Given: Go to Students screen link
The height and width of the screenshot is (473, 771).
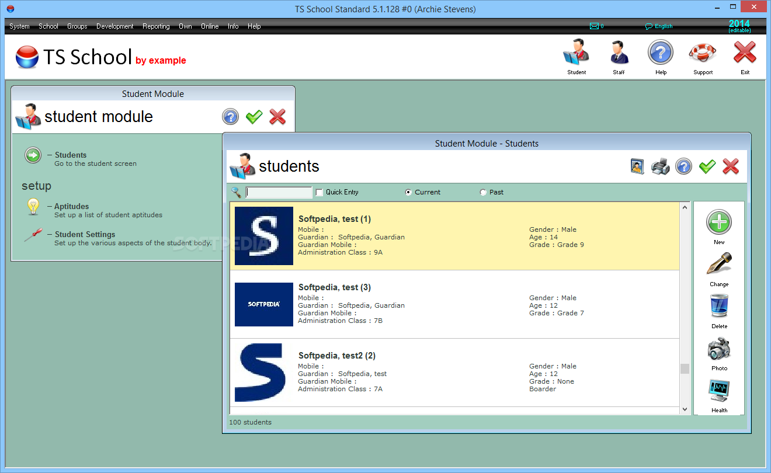Looking at the screenshot, I should pyautogui.click(x=71, y=155).
